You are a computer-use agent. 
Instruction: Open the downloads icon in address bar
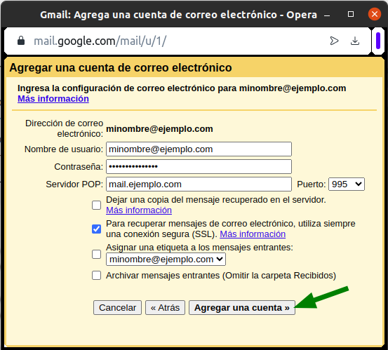(x=355, y=41)
